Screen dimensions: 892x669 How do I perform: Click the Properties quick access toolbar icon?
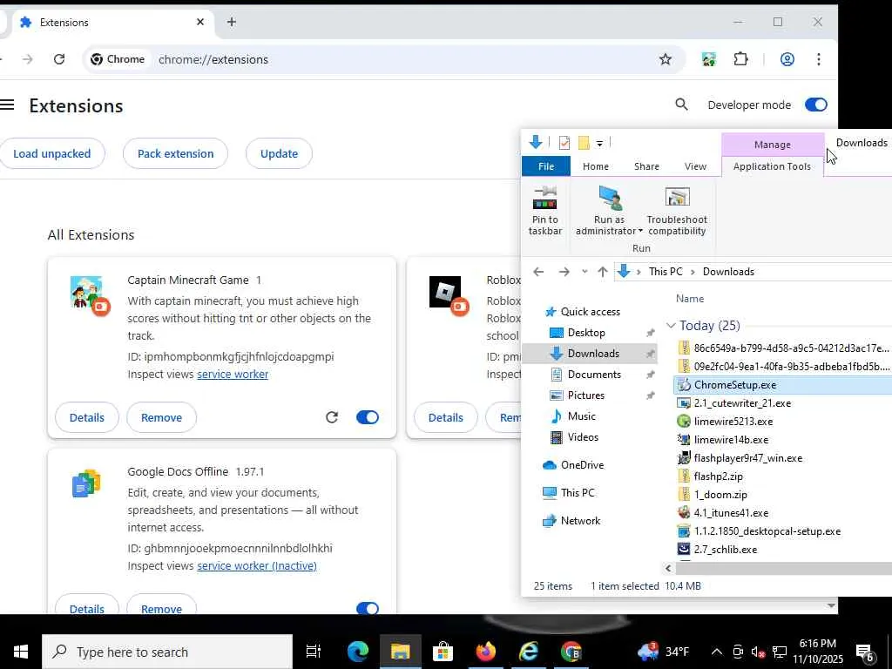tap(564, 143)
